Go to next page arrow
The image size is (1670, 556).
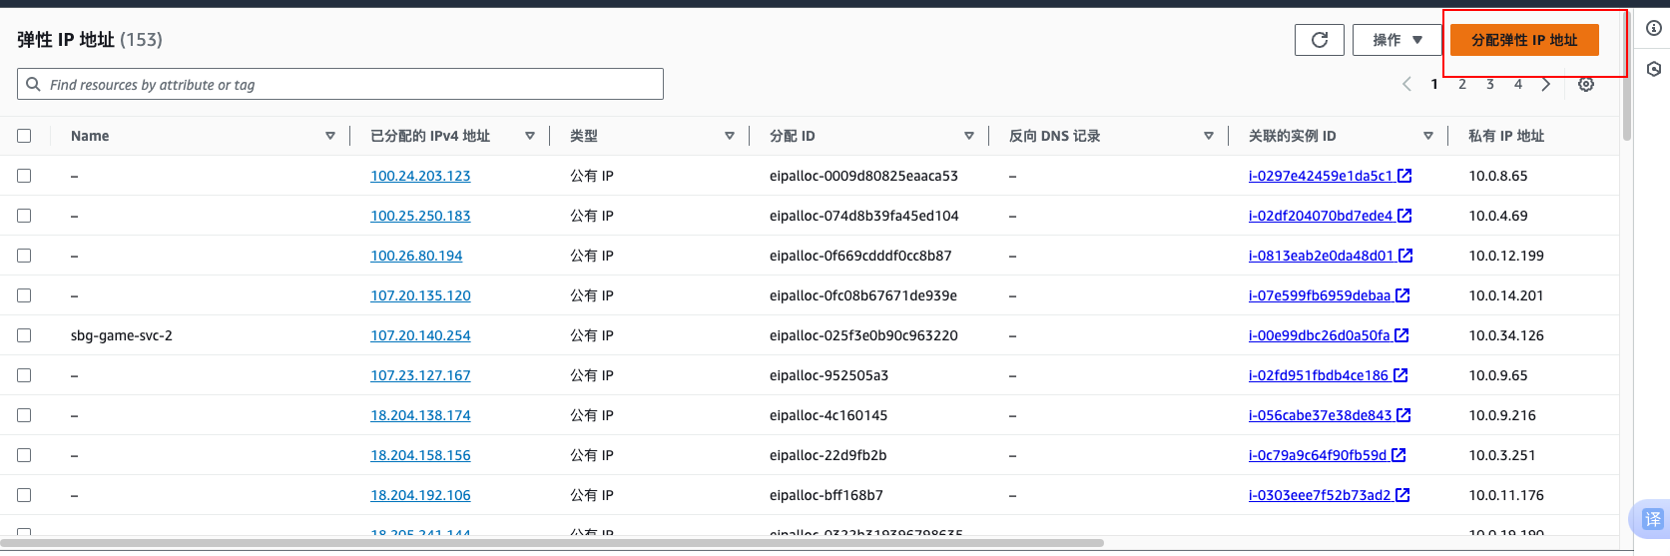point(1545,85)
